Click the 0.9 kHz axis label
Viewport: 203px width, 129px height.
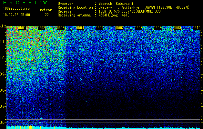[3, 74]
